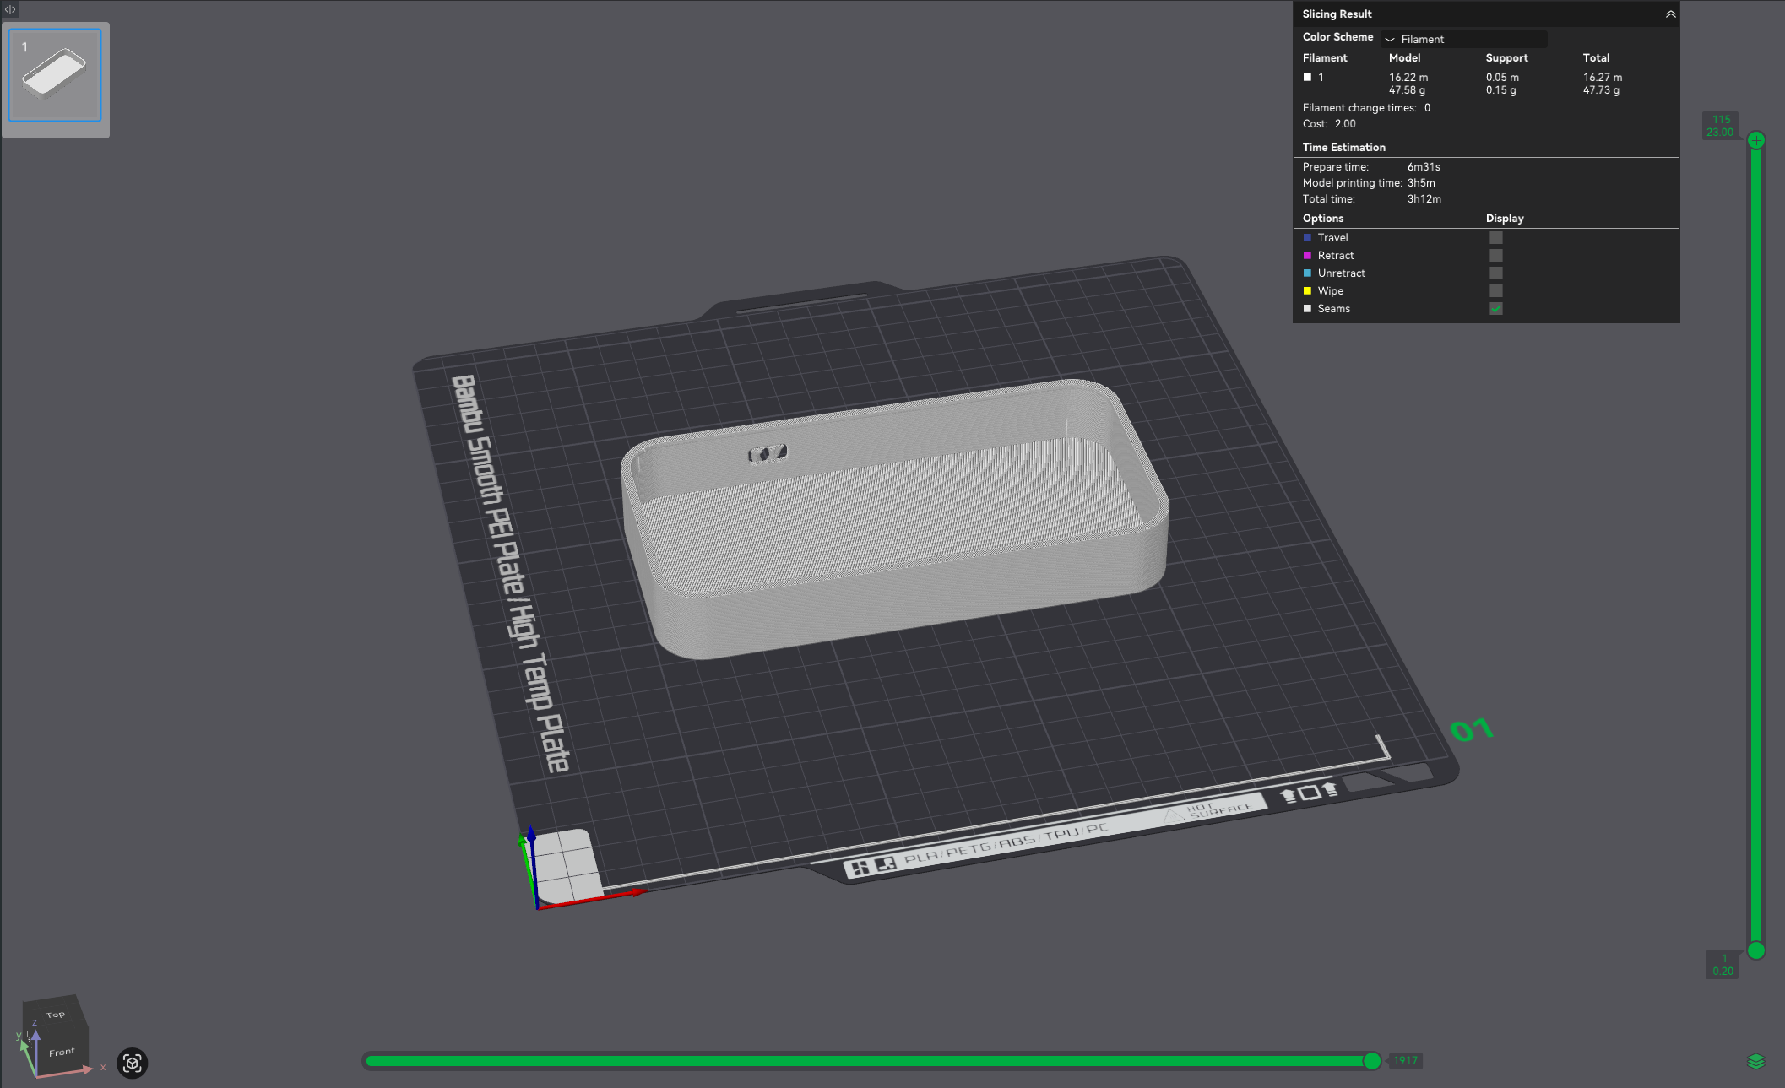Click the '47.73 g' total weight value
Viewport: 1785px width, 1088px height.
click(1601, 90)
